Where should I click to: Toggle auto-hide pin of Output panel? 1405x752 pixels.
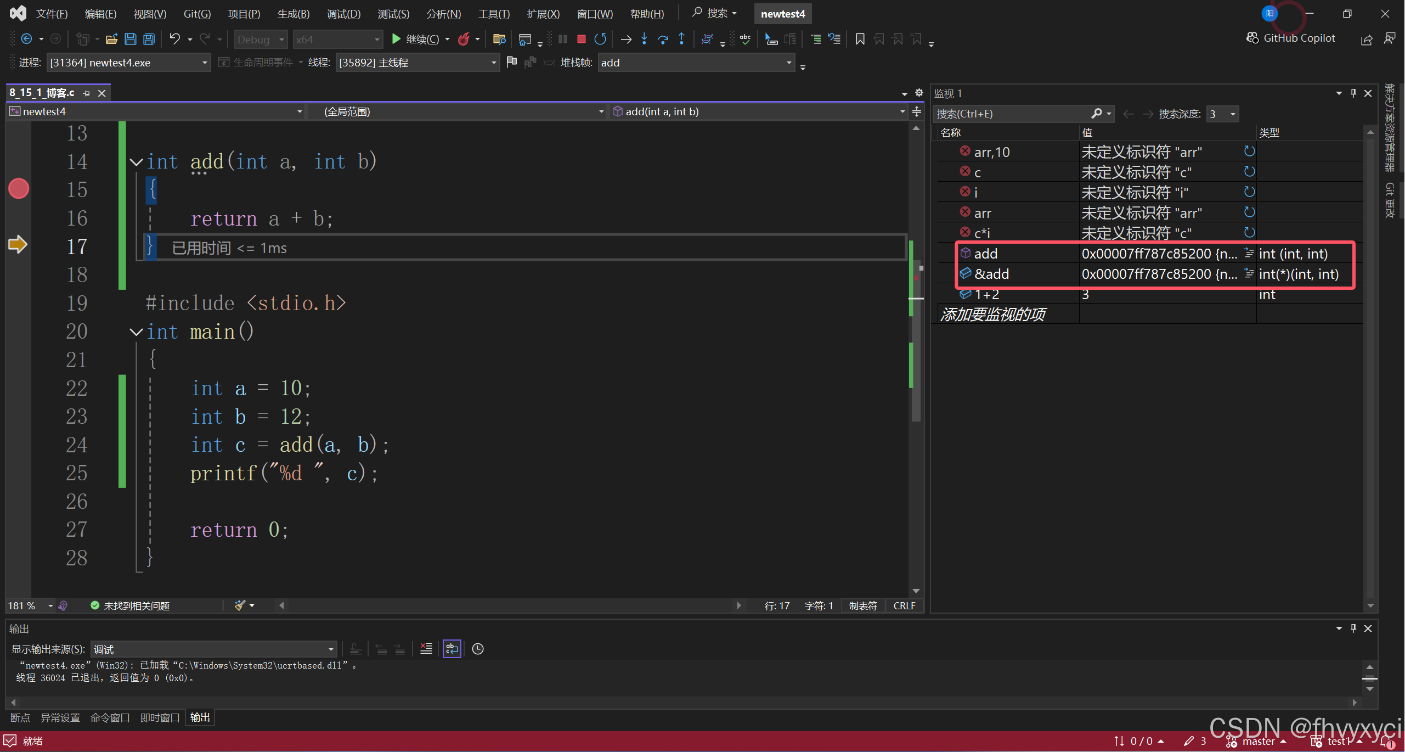[x=1353, y=628]
